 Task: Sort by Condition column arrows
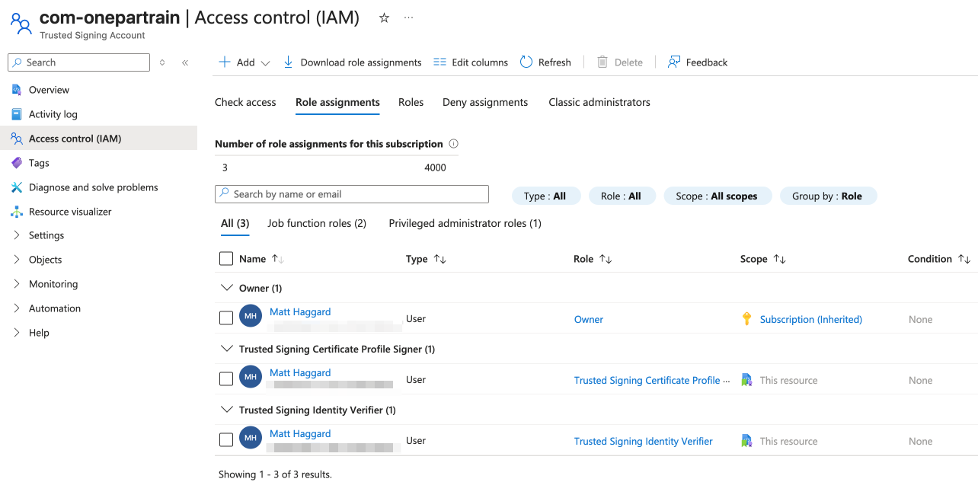click(964, 259)
